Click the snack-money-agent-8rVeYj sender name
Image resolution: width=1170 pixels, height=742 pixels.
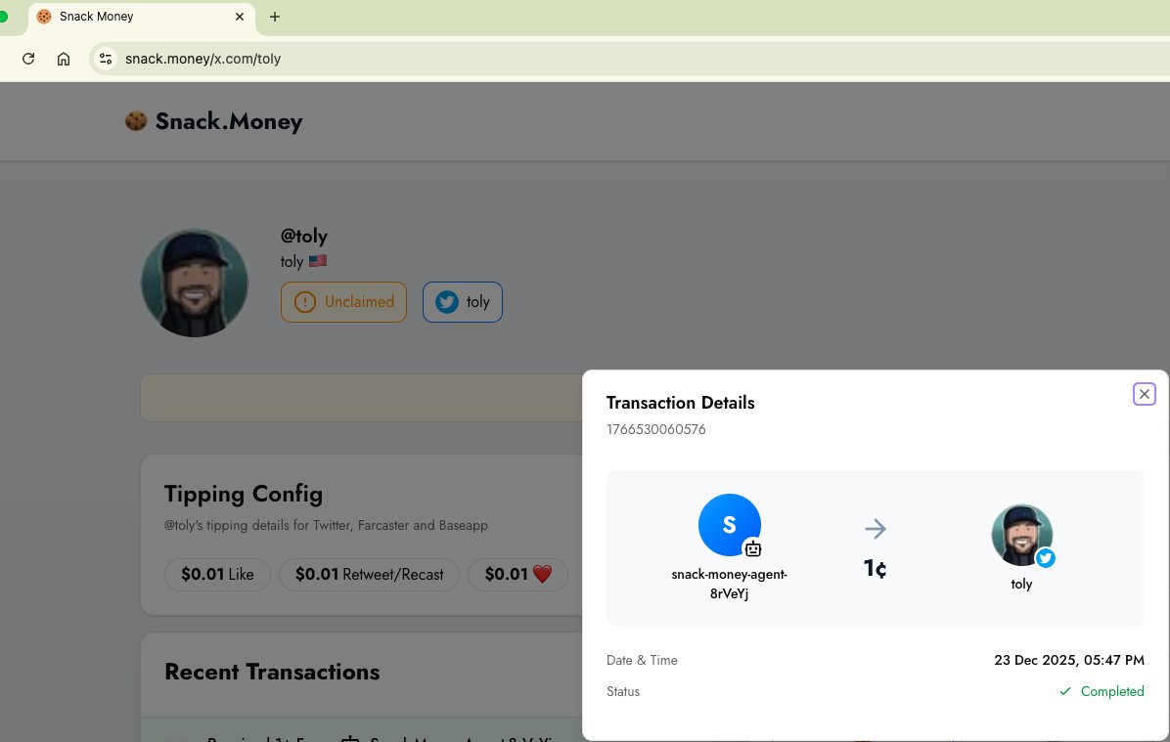coord(729,584)
